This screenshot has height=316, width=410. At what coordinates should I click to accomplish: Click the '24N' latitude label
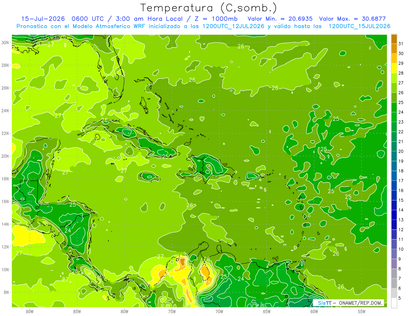click(5, 110)
